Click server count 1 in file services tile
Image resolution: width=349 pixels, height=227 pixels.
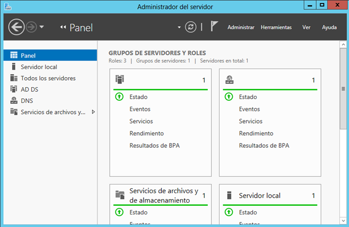204,196
